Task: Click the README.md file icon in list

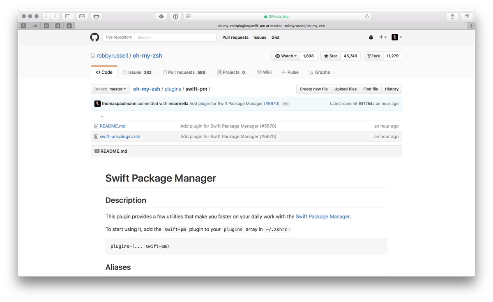Action: click(x=96, y=126)
